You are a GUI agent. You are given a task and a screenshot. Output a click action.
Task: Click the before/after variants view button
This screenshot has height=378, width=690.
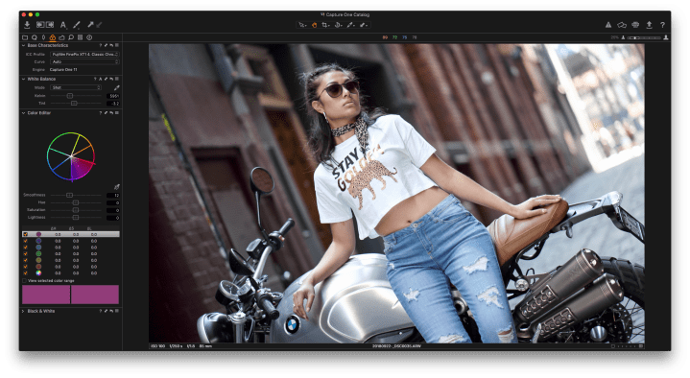[45, 25]
